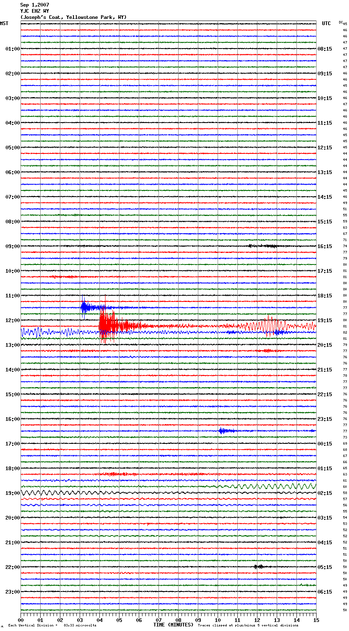Click the "08:15" UTC time label
The height and width of the screenshot is (631, 349).
(x=325, y=49)
